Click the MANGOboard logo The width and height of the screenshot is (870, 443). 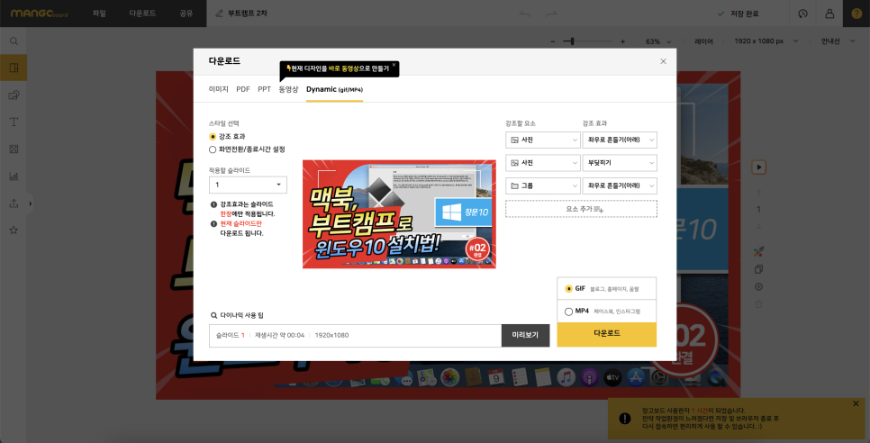click(39, 14)
